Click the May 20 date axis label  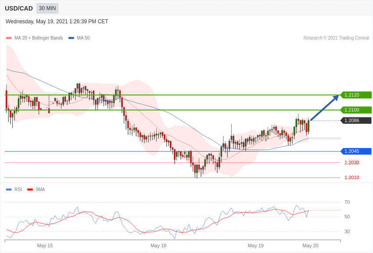[x=310, y=246]
